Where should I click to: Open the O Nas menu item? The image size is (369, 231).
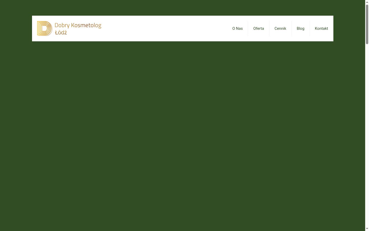[x=238, y=28]
